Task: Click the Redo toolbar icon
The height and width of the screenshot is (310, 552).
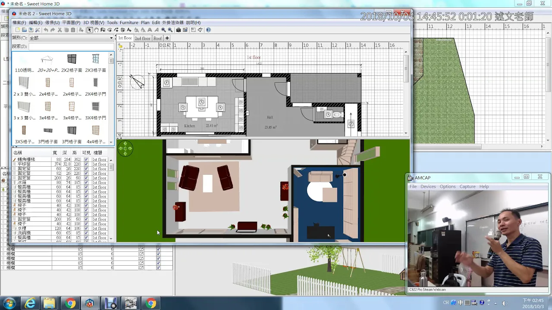Action: [x=53, y=30]
